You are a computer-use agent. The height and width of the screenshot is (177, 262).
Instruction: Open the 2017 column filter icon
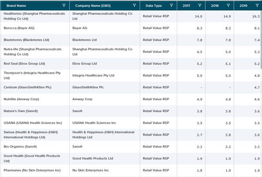click(200, 6)
